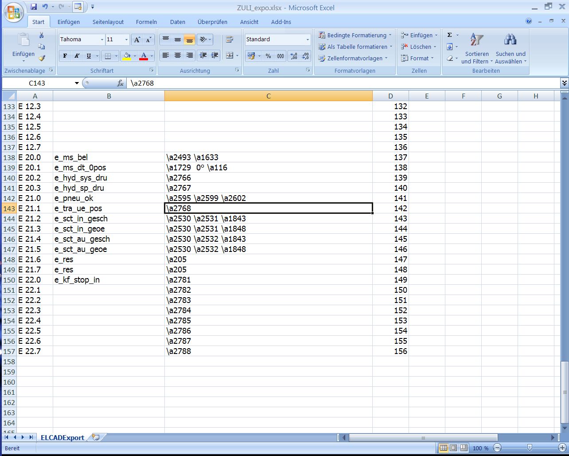Open Excel help question mark

[x=529, y=21]
